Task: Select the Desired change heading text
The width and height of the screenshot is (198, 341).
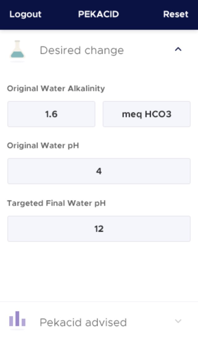Action: point(82,50)
